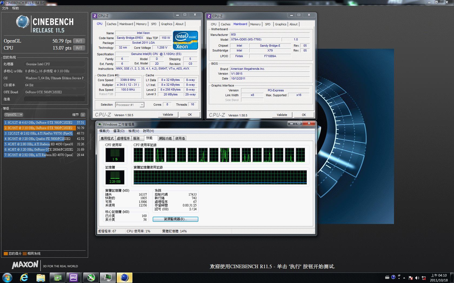Click Show Desktop strip at taskbar end
The height and width of the screenshot is (283, 454).
[452, 278]
